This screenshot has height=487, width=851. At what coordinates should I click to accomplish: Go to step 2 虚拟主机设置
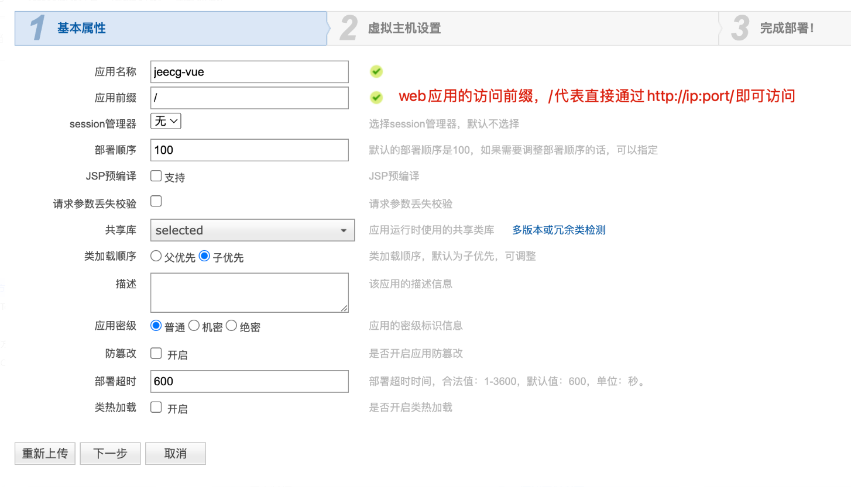[523, 28]
